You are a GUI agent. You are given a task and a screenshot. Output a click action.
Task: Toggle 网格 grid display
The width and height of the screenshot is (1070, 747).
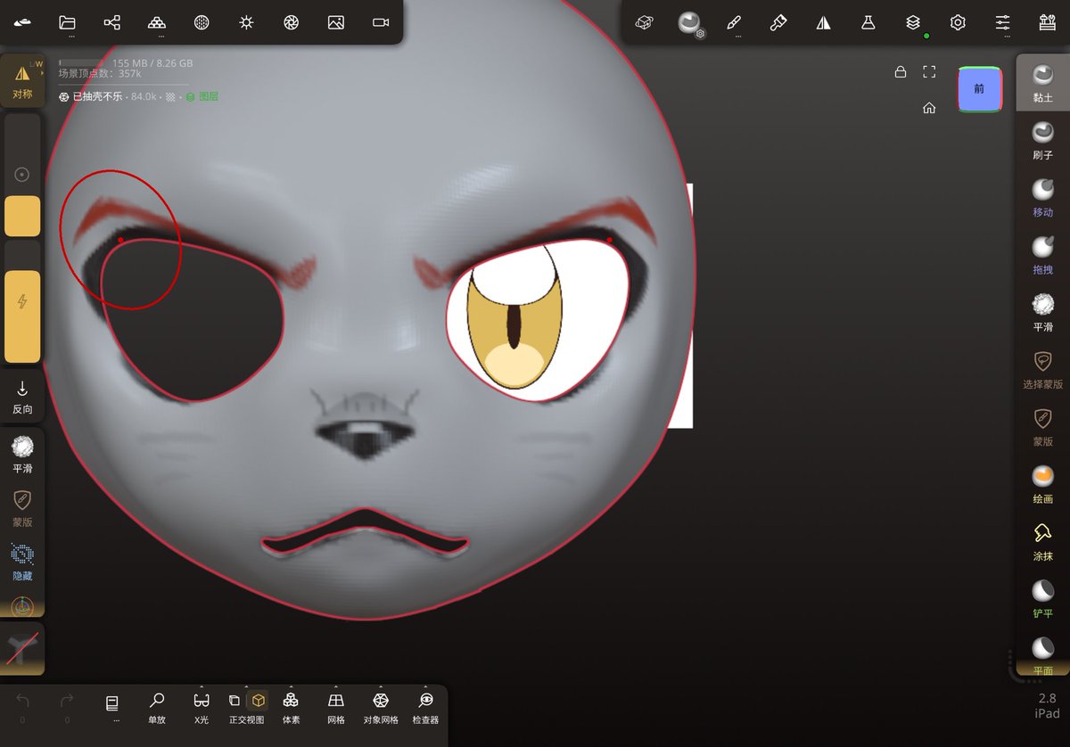pos(336,707)
